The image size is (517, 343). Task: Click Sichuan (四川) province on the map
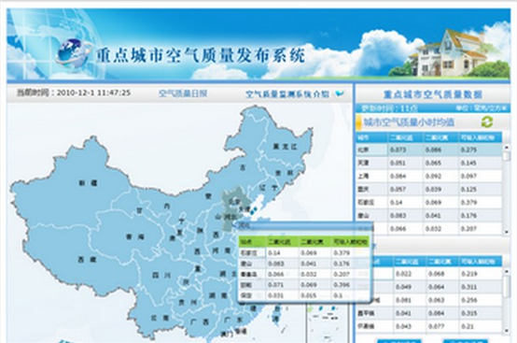(161, 275)
